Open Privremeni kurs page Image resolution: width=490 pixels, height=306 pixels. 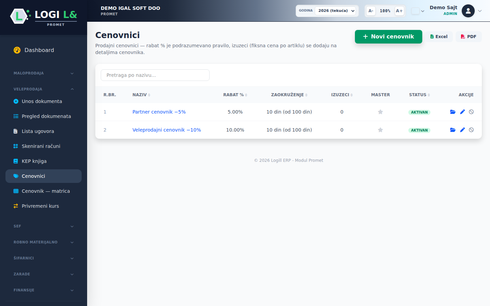44,206
